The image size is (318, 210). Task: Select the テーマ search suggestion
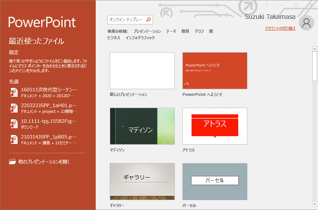[x=171, y=31]
